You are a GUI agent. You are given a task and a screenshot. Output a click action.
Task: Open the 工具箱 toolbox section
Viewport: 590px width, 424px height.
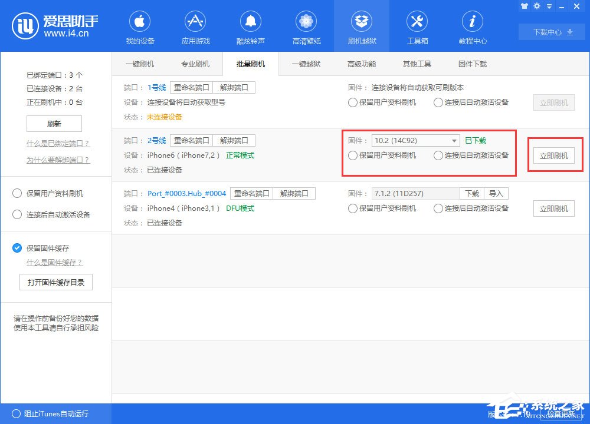coord(417,26)
